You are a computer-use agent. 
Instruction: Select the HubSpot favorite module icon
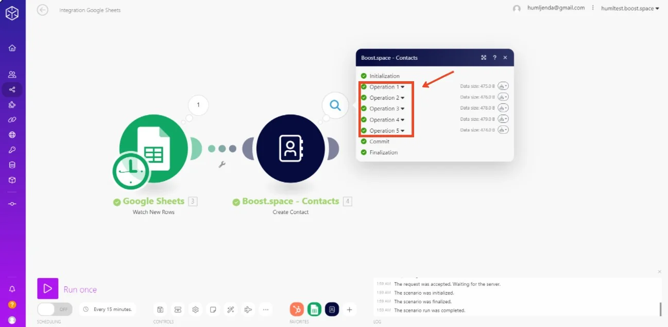click(297, 310)
